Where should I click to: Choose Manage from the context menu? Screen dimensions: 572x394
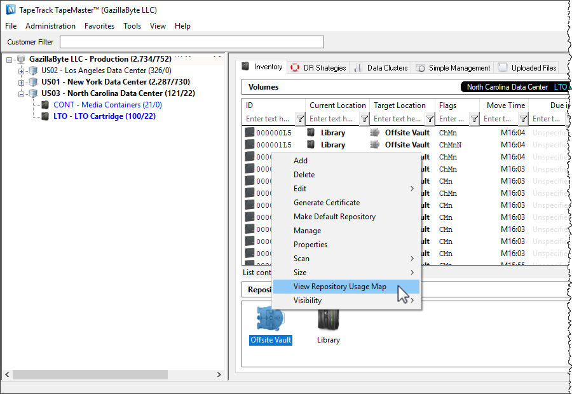point(346,231)
